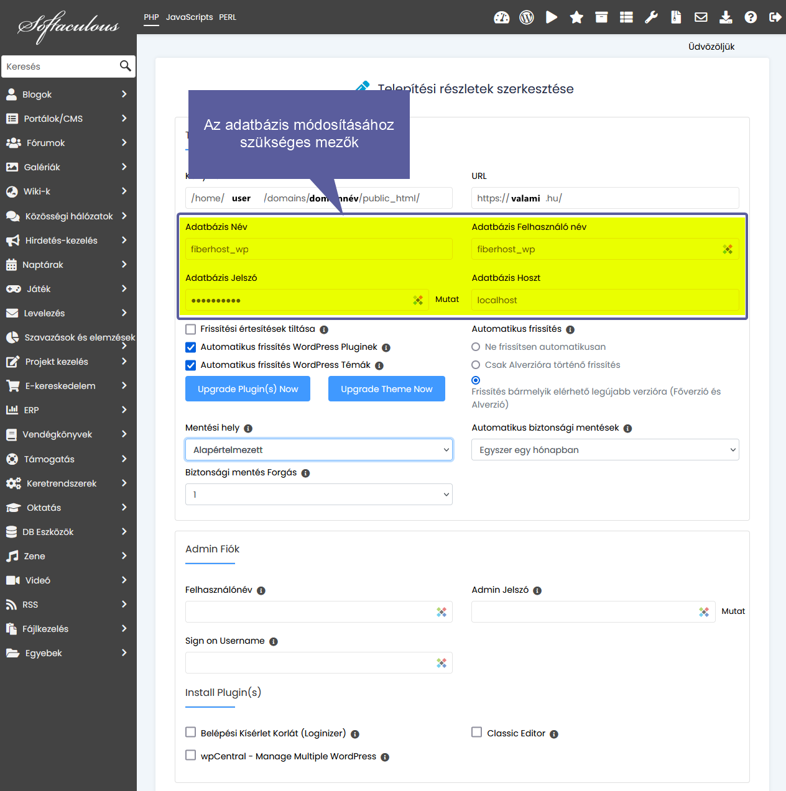Expand the Oktatás category chevron
Viewport: 786px width, 791px height.
pyautogui.click(x=124, y=507)
